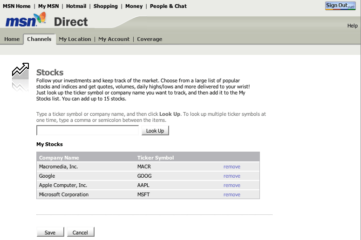Select the Macromedia, Inc. company cell
The height and width of the screenshot is (240, 361).
tap(58, 167)
